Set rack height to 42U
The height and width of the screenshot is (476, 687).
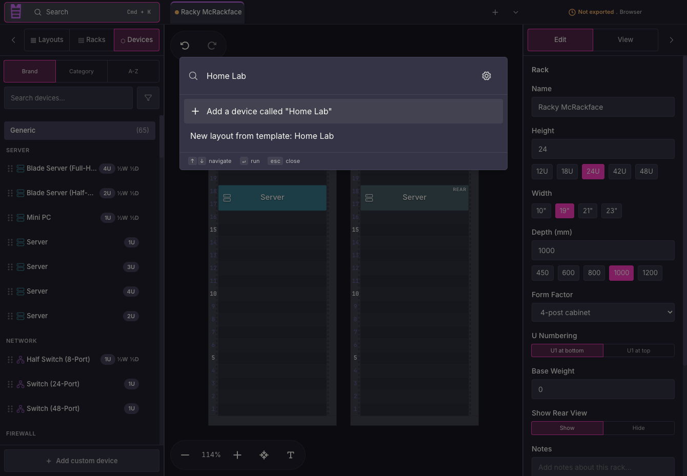click(x=620, y=171)
